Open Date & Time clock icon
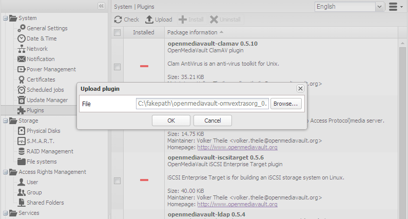Screen dimensions: 408x219 click(22, 38)
